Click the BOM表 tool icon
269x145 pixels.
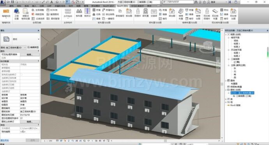[48, 10]
